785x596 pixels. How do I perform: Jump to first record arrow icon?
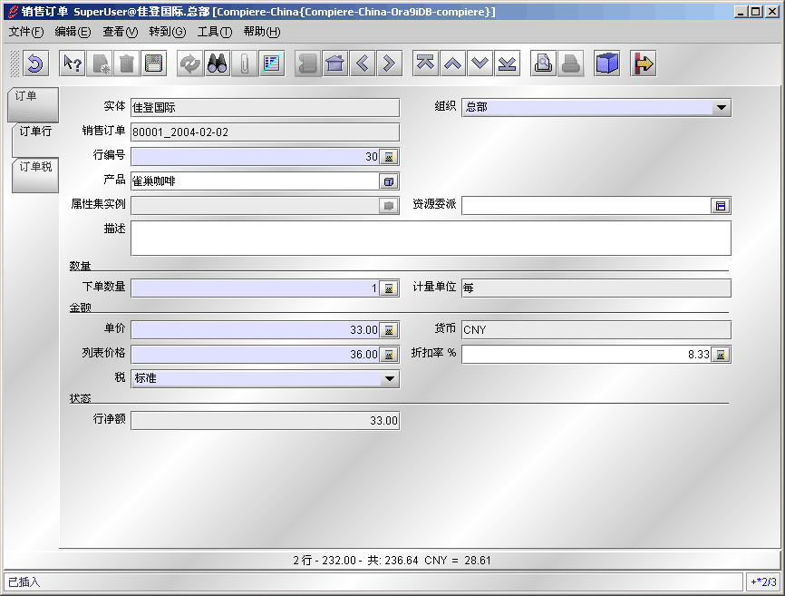(x=426, y=64)
